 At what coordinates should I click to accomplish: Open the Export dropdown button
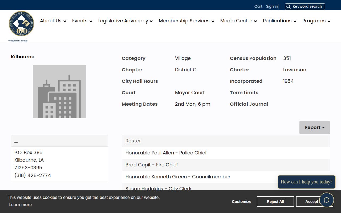(x=315, y=128)
